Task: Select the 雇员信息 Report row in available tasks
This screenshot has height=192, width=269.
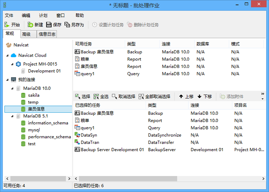Action: tap(168, 66)
